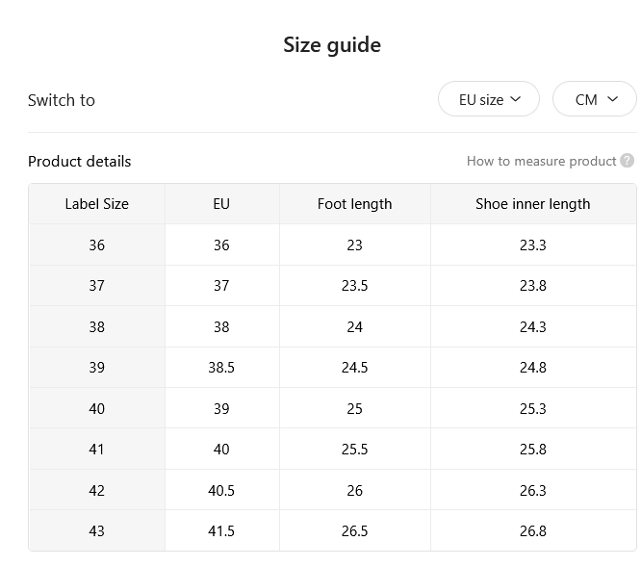This screenshot has width=641, height=567.
Task: Click the Size guide title
Action: [x=332, y=45]
